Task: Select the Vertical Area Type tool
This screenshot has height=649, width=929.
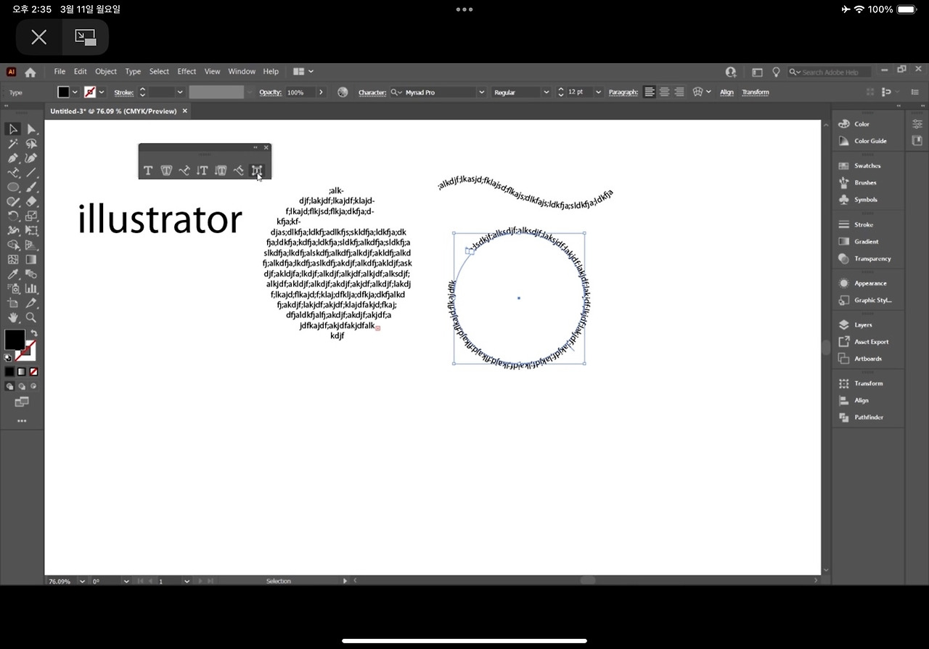Action: click(221, 171)
